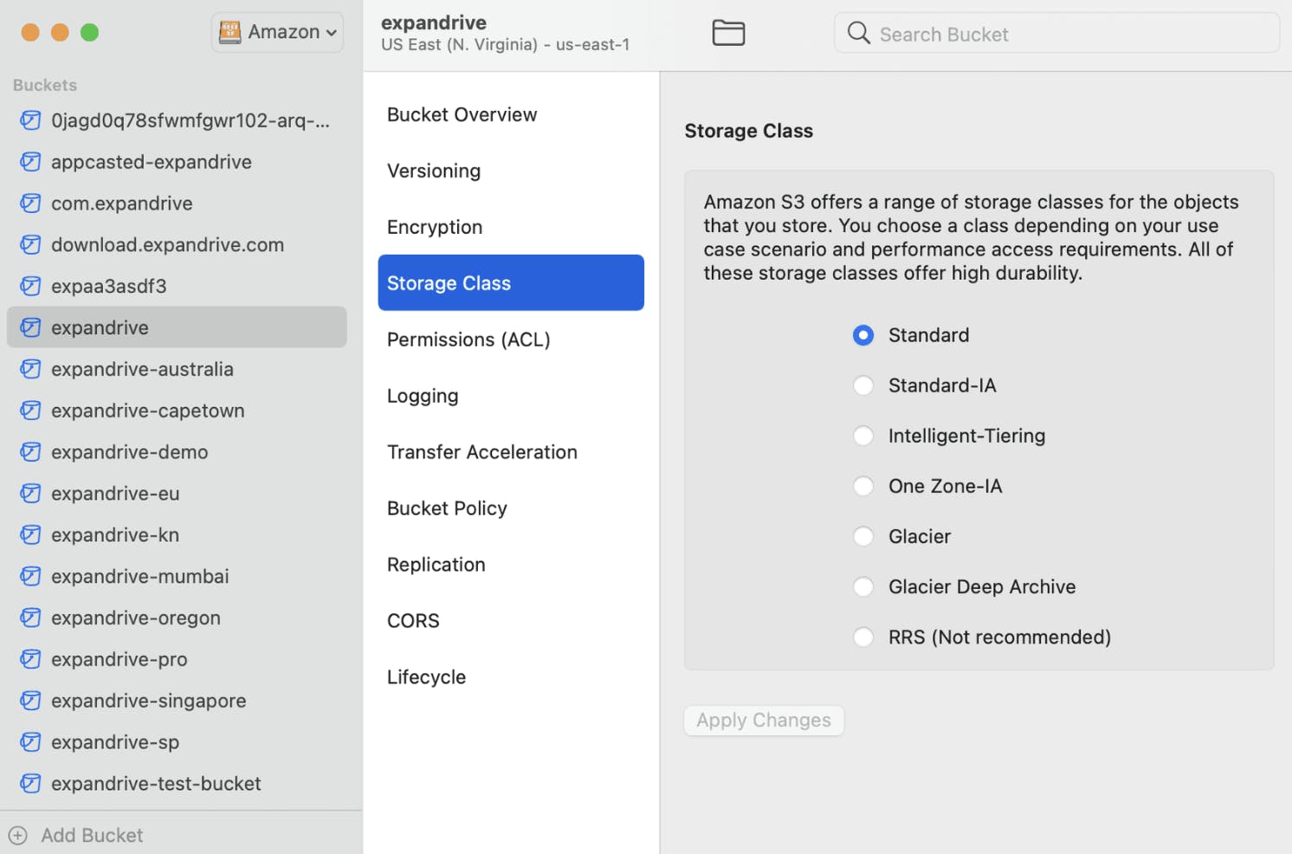Click the bucket icon next to expandrive-eu
The width and height of the screenshot is (1292, 854).
tap(30, 494)
